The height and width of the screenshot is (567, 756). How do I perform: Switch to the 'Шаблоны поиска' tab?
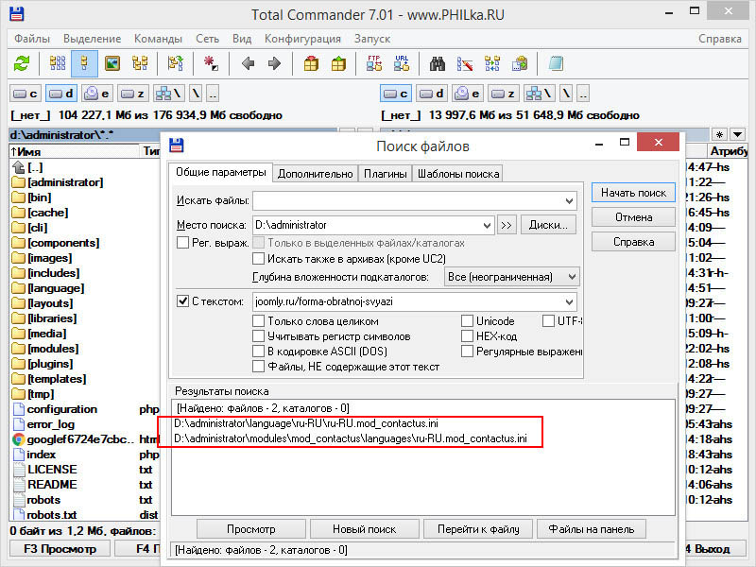click(458, 174)
